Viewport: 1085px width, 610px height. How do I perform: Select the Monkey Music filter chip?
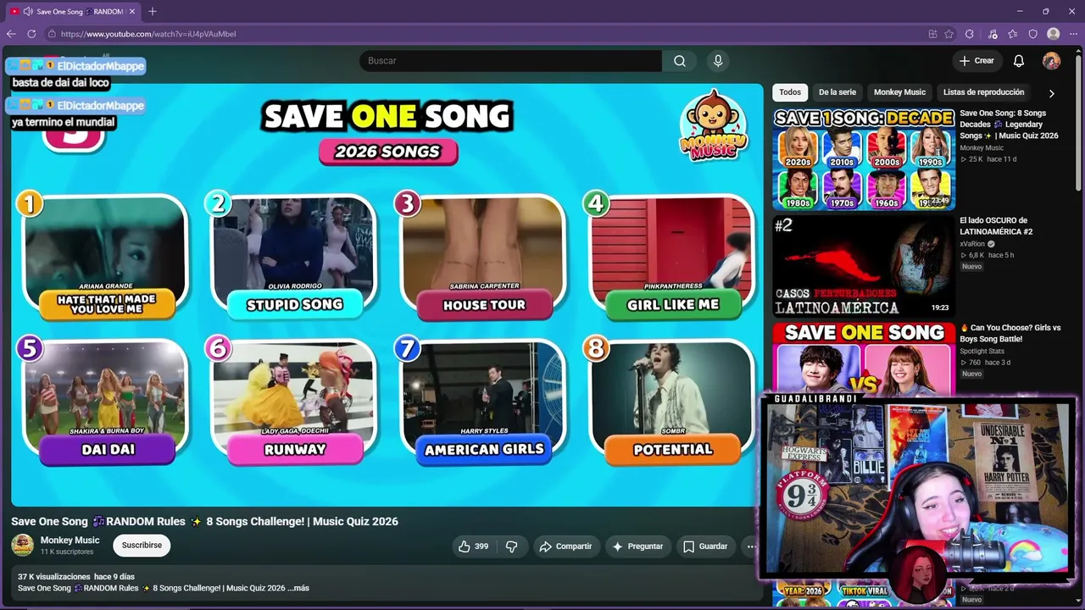899,92
